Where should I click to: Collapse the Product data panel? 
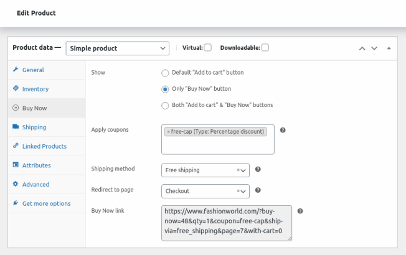[x=389, y=48]
